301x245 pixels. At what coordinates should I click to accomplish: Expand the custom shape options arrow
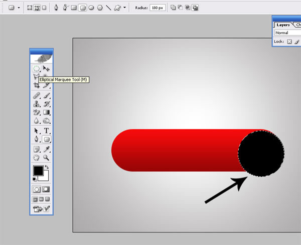click(124, 7)
